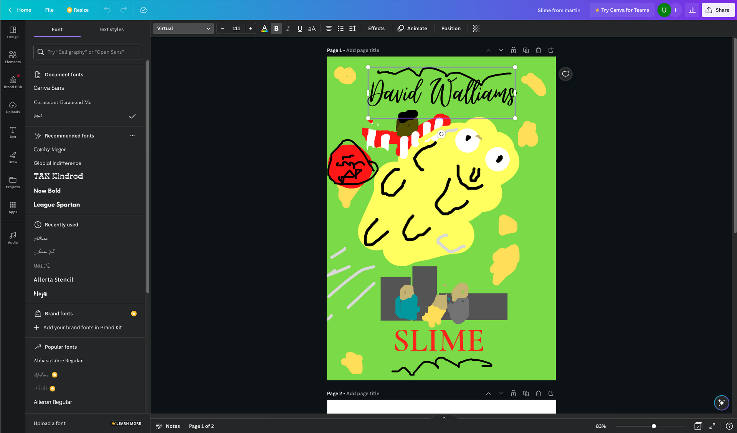Open the File menu
Screen dimensions: 737x433
coord(49,10)
